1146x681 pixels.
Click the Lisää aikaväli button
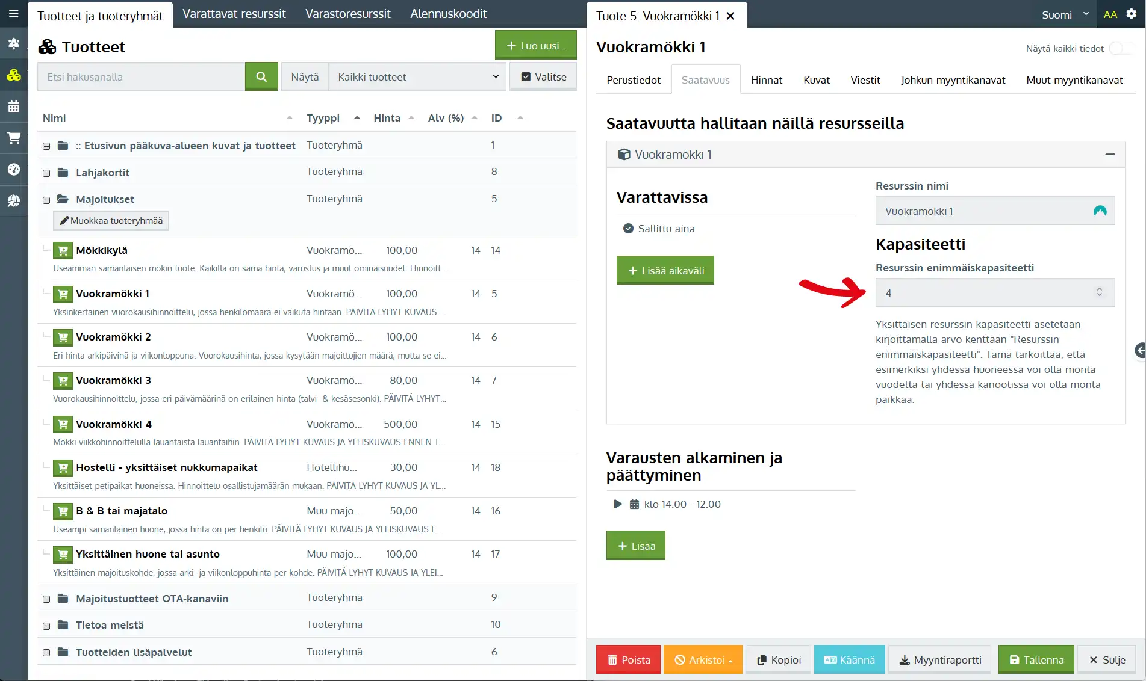665,271
